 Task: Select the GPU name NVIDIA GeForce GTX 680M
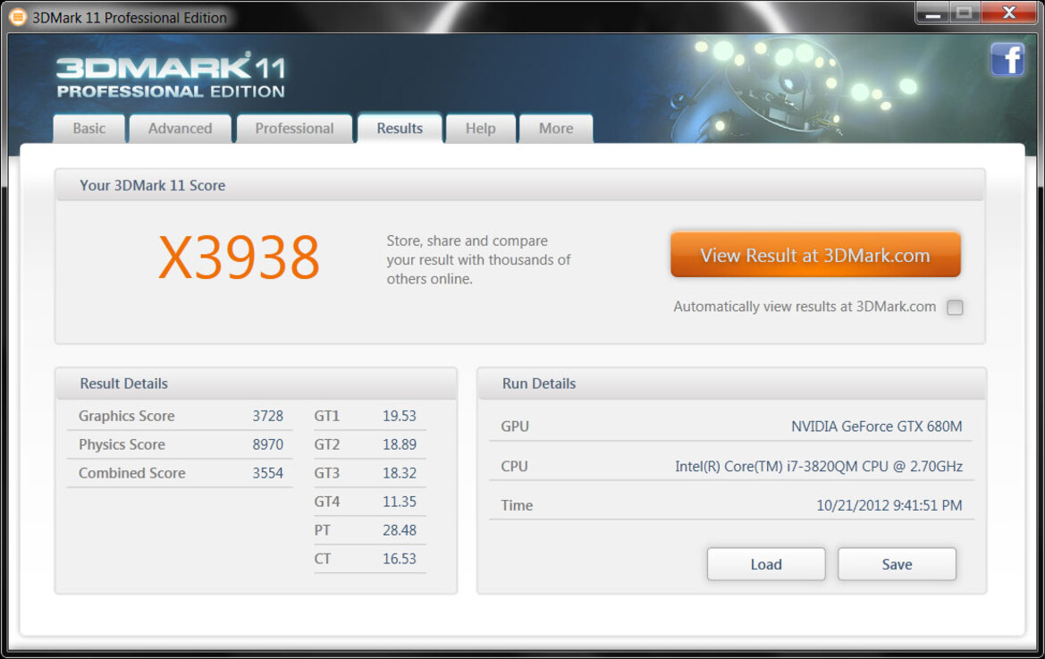(876, 427)
